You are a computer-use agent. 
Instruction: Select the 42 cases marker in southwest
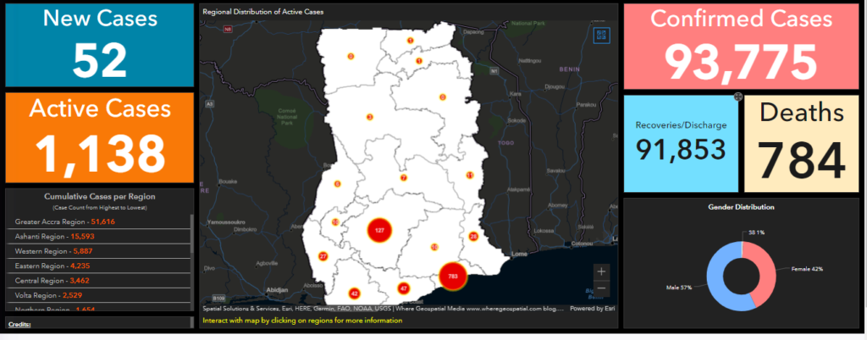(x=354, y=293)
